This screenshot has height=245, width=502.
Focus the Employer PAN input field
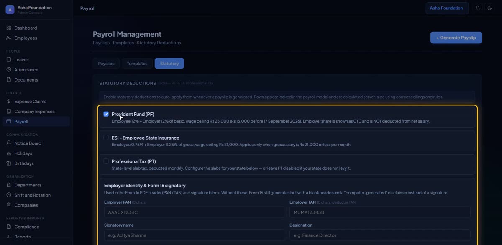[195, 212]
